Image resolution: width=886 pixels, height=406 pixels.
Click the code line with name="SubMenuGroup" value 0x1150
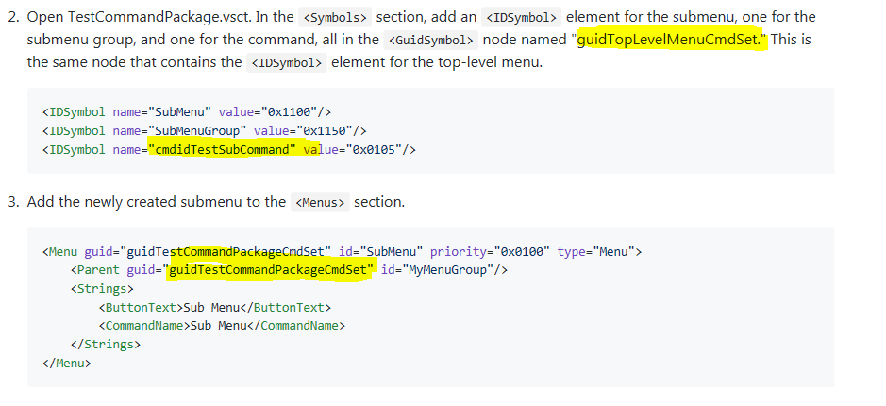click(x=205, y=131)
